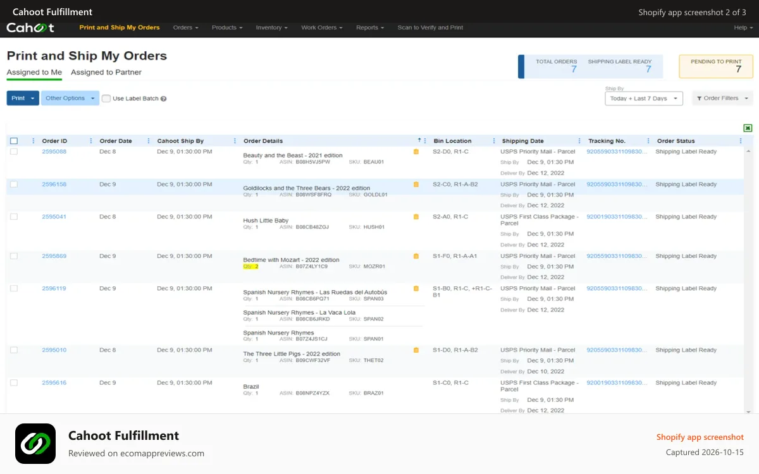Click the Bin Location column header
The width and height of the screenshot is (759, 474).
pyautogui.click(x=453, y=141)
